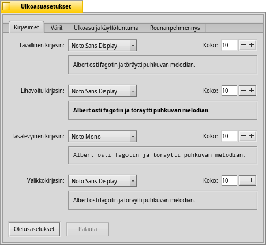Viewport: 266px width, 245px height.
Task: Increase Tavallinen kirjasin size with plus button
Action: 252,45
